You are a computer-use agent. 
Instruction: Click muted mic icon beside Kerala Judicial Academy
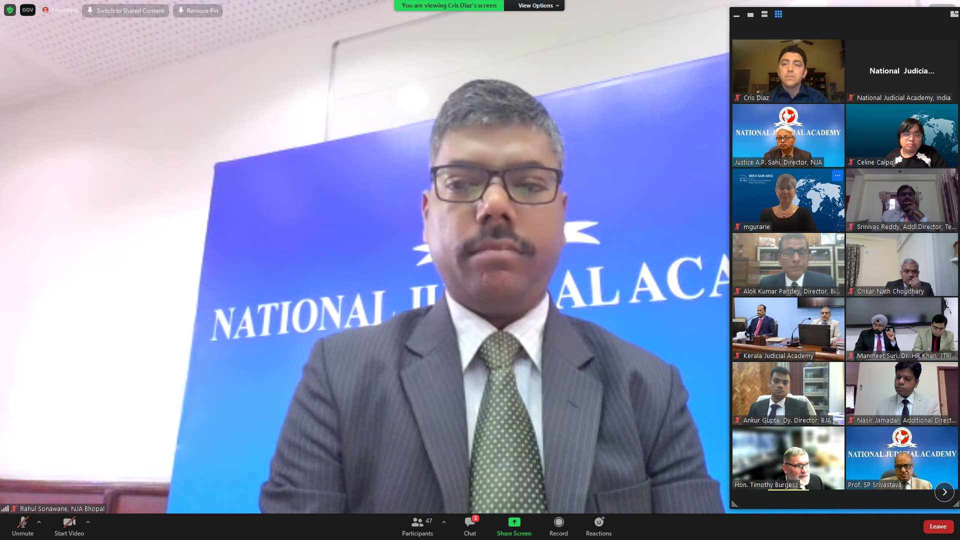pos(737,356)
